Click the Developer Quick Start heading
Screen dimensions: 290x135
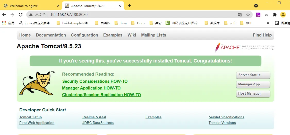(x=43, y=110)
